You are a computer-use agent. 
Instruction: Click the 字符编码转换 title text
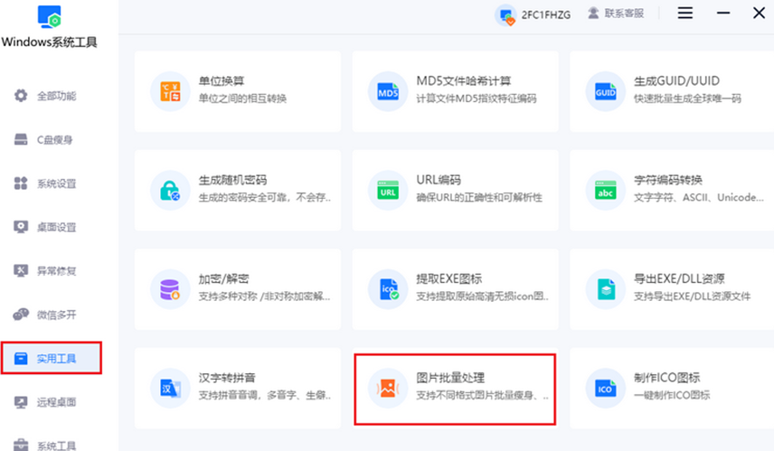[668, 180]
